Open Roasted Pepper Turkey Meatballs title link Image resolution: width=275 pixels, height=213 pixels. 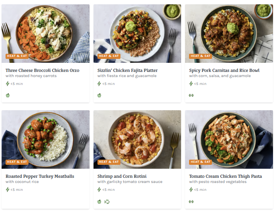(x=40, y=176)
